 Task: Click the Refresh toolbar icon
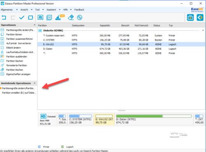pyautogui.click(x=30, y=18)
